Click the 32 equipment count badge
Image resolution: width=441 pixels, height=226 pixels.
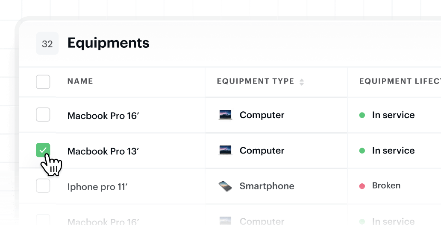click(x=47, y=43)
